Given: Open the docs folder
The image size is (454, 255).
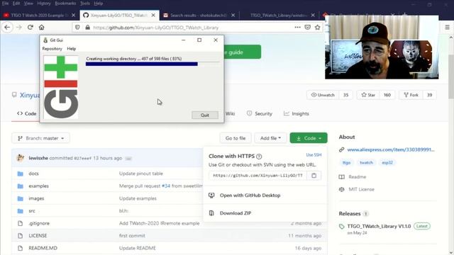Looking at the screenshot, I should pos(33,174).
